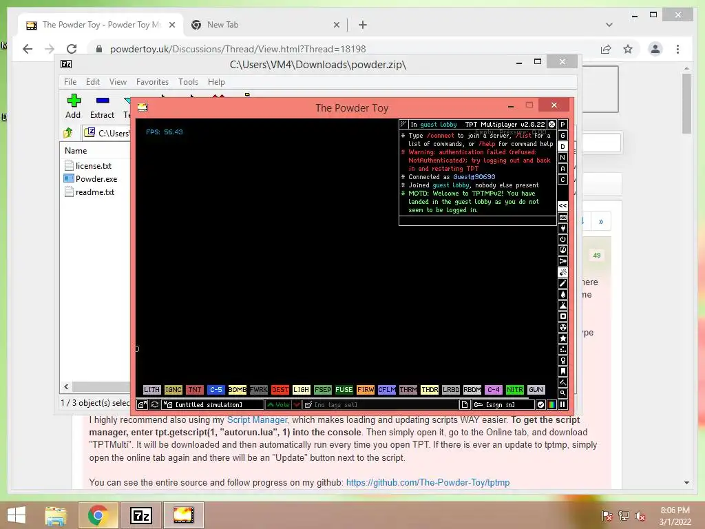Open the 7-Zip File menu
Viewport: 705px width, 529px height.
(x=70, y=82)
